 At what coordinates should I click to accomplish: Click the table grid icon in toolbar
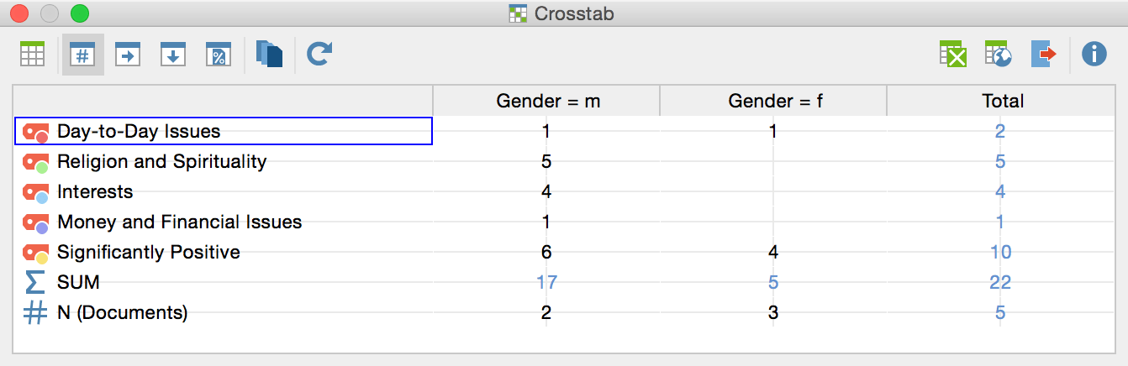click(32, 55)
